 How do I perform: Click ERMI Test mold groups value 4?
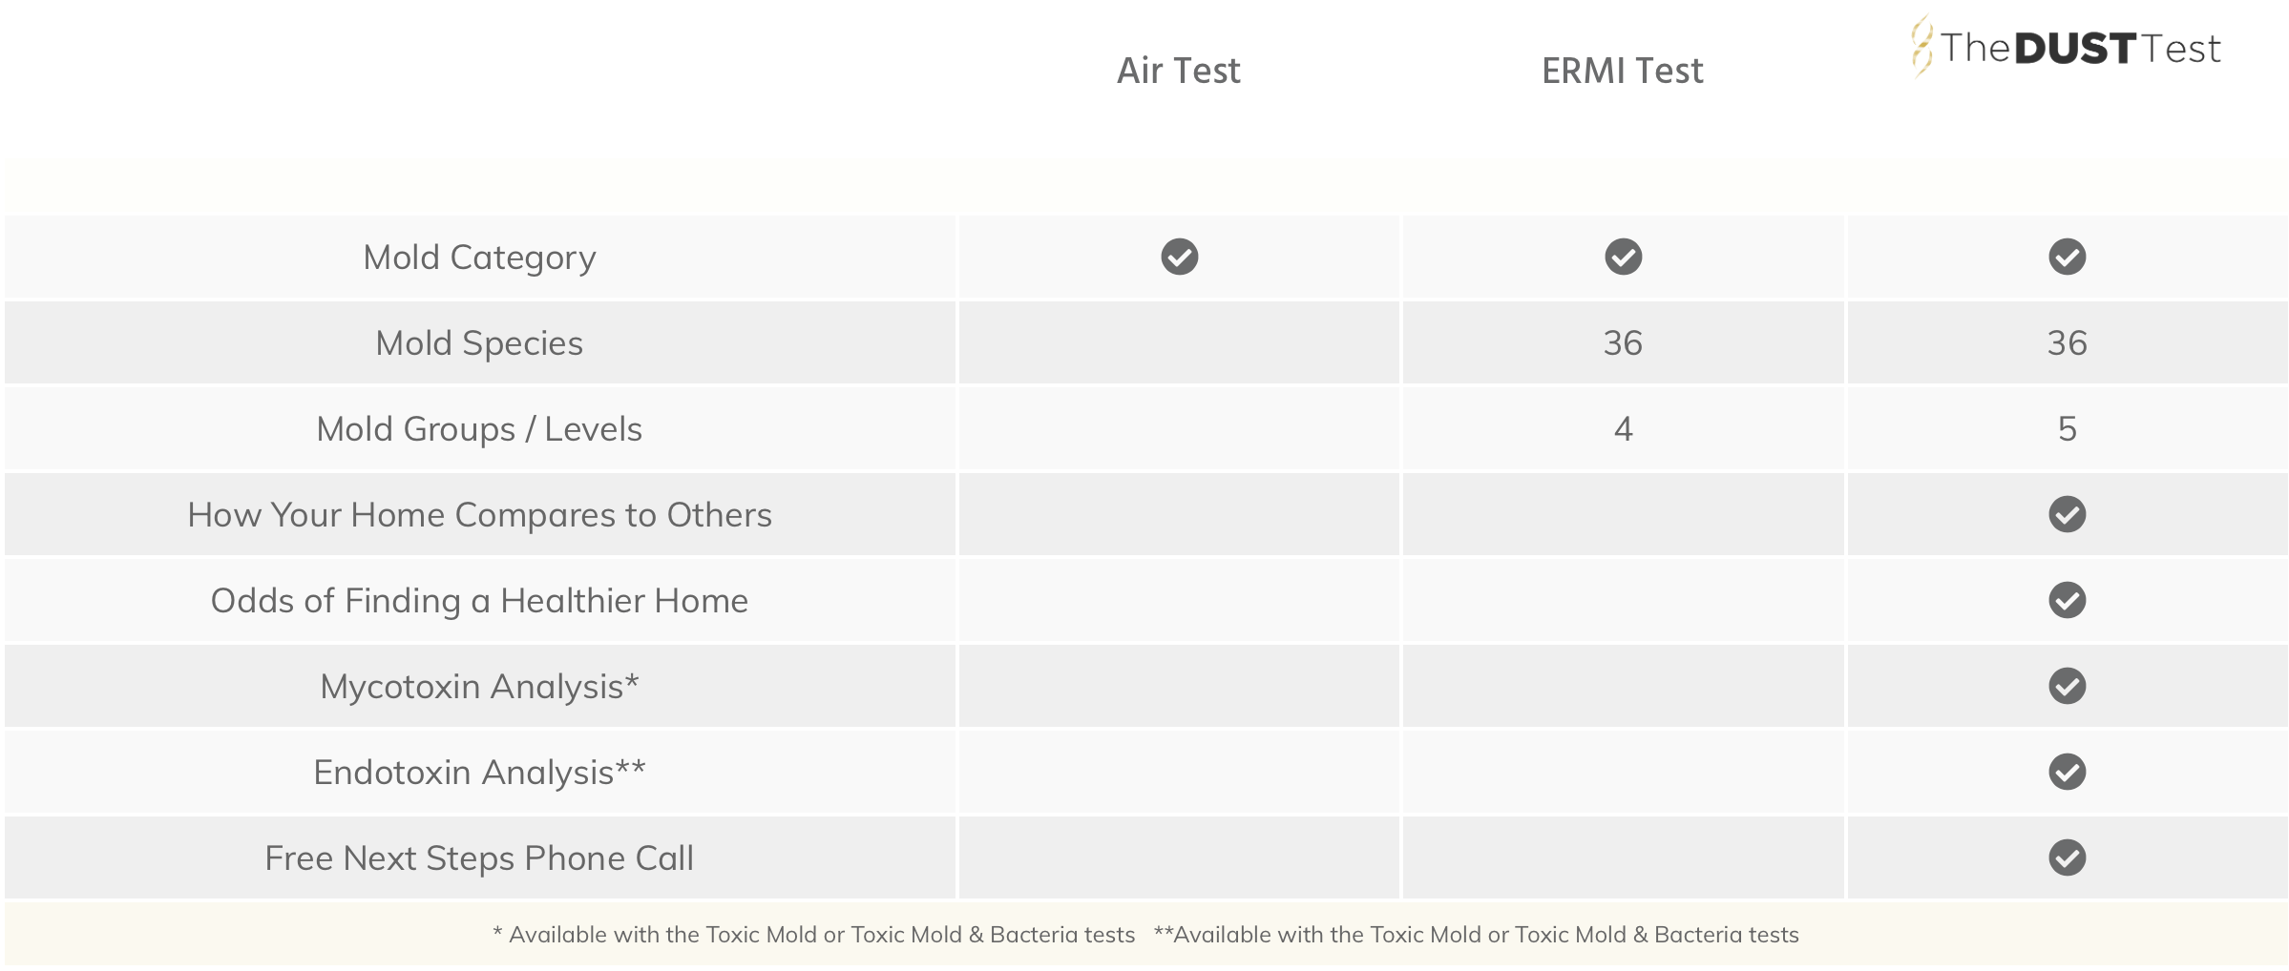coord(1623,428)
